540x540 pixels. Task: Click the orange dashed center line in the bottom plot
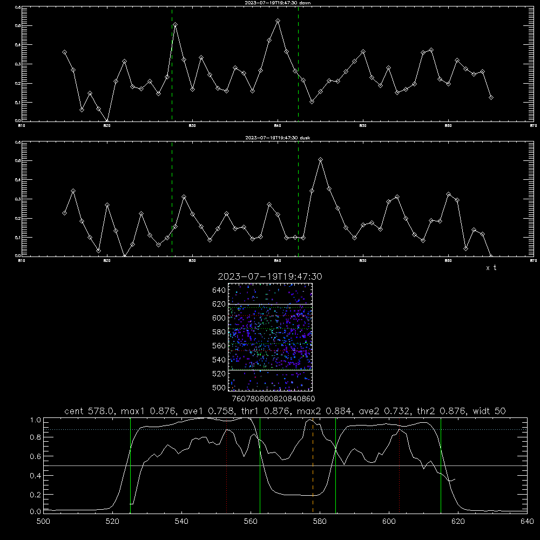click(x=313, y=465)
